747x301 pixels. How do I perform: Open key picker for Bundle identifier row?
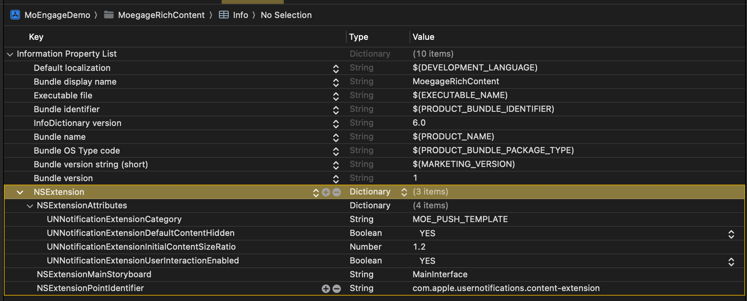[336, 110]
